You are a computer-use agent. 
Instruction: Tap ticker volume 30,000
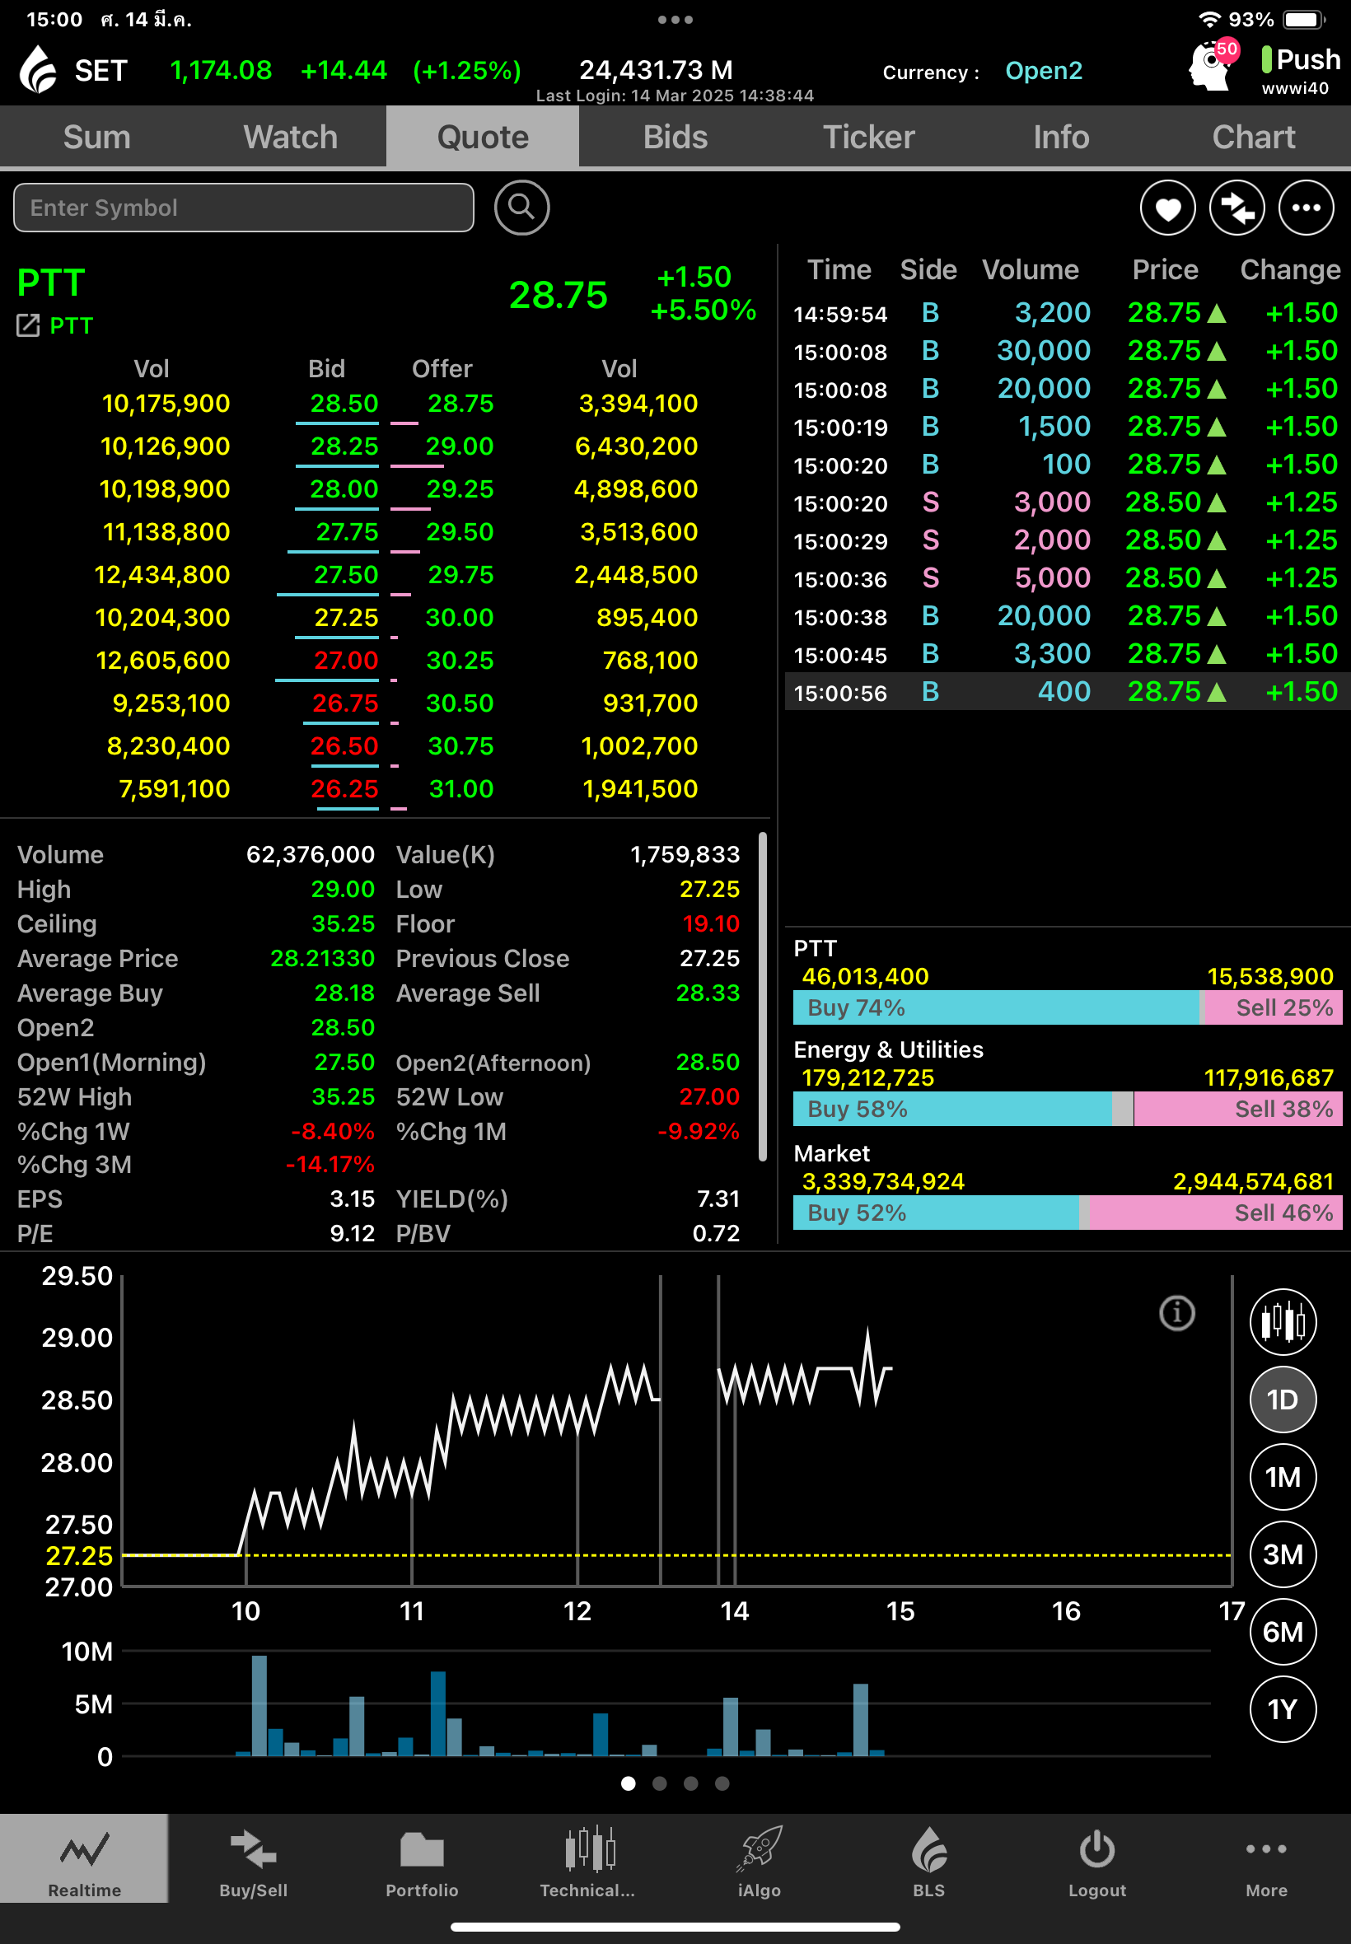pos(1043,350)
